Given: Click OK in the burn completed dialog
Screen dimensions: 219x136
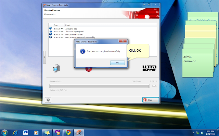Looking at the screenshot, I should pyautogui.click(x=117, y=63).
